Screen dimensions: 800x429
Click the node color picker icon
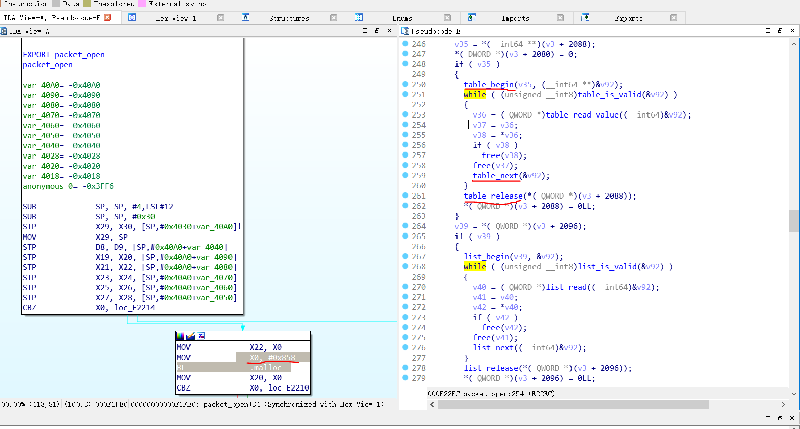point(180,336)
